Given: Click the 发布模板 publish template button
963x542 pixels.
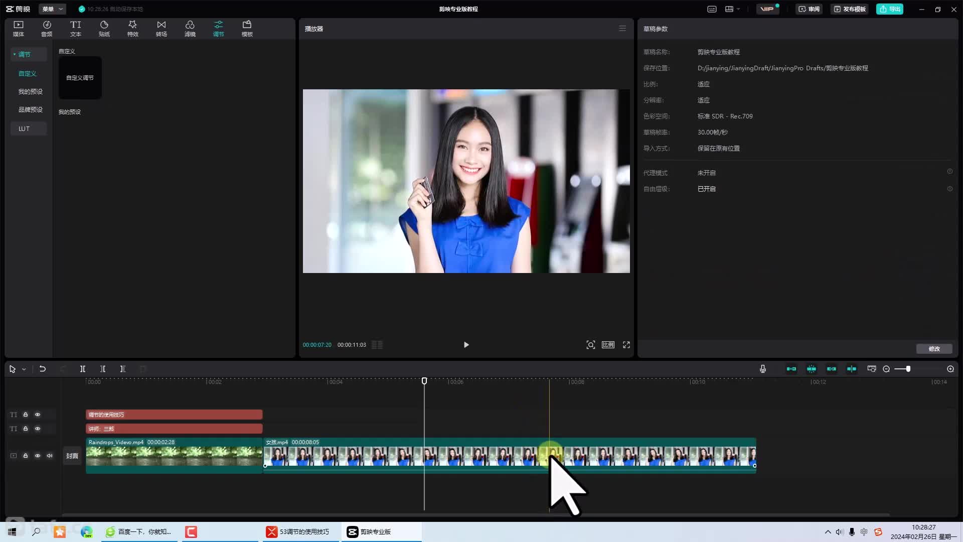Looking at the screenshot, I should 850,9.
